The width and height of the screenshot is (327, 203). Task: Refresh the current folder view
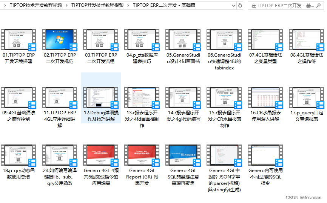pyautogui.click(x=240, y=5)
